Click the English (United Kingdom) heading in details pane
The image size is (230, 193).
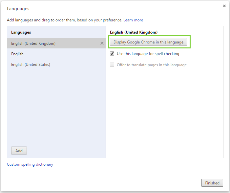[x=134, y=32]
